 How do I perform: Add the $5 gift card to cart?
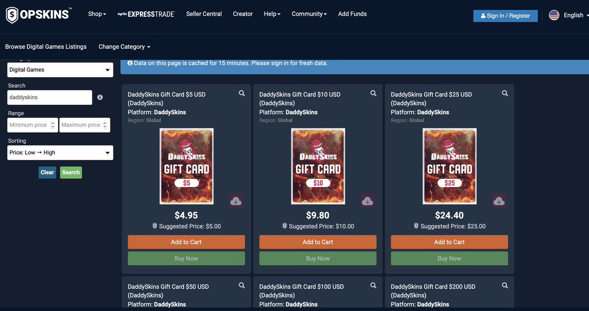[187, 242]
